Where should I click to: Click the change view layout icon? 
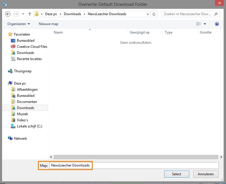pos(199,24)
